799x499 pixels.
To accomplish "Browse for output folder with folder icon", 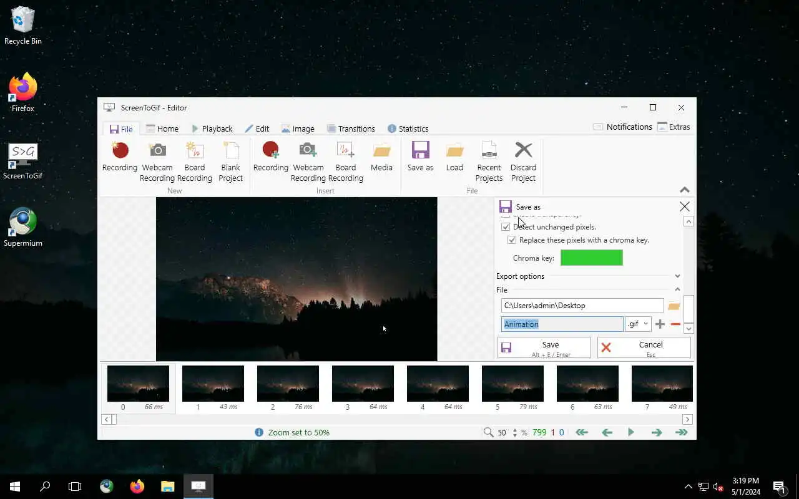I will click(x=674, y=306).
